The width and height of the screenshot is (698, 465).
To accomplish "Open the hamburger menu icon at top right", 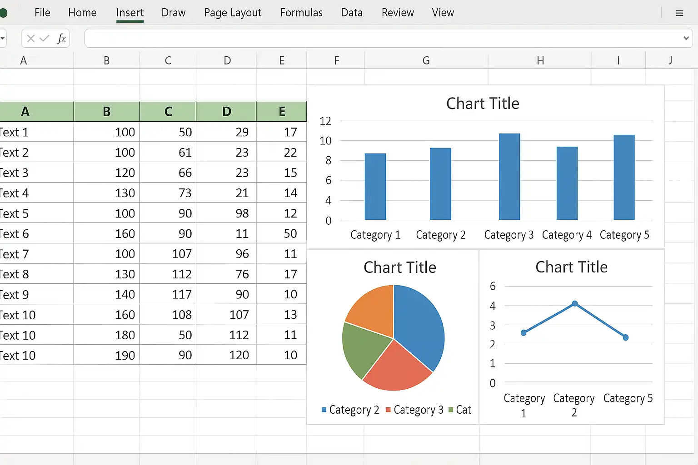I will point(679,13).
